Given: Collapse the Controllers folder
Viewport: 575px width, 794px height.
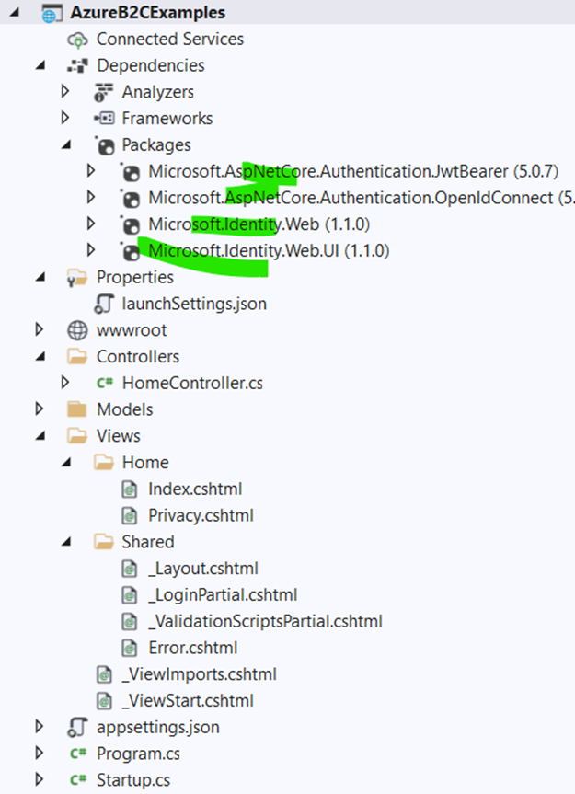Looking at the screenshot, I should (40, 357).
